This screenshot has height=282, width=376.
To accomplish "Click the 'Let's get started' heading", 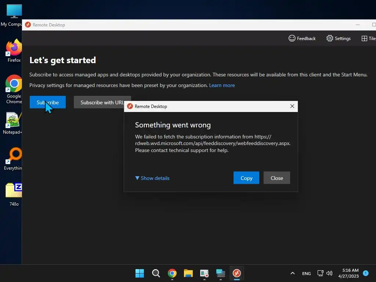I will point(62,60).
